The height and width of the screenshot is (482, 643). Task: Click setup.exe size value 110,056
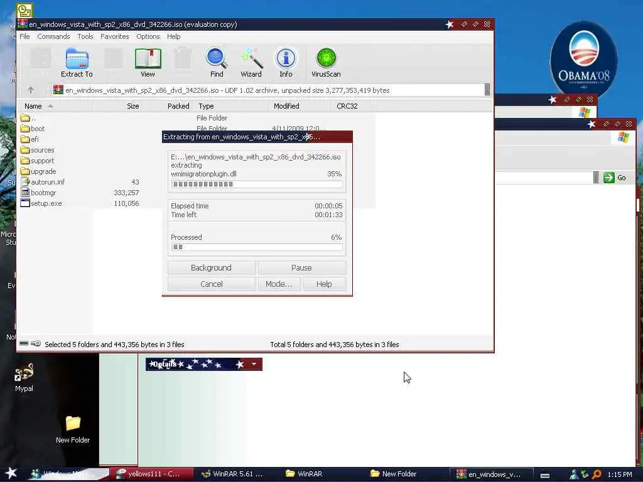pyautogui.click(x=126, y=203)
